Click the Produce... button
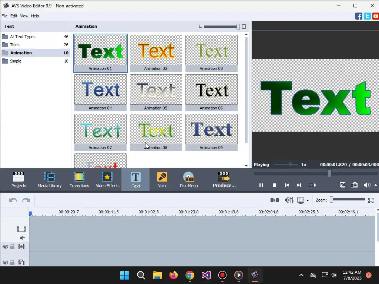 224,180
